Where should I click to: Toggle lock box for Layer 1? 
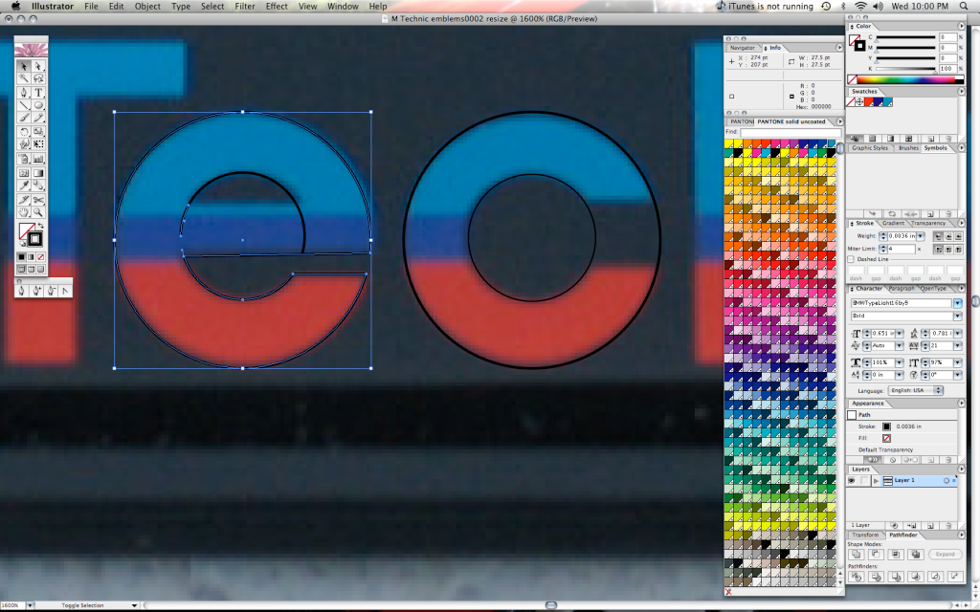(x=864, y=480)
